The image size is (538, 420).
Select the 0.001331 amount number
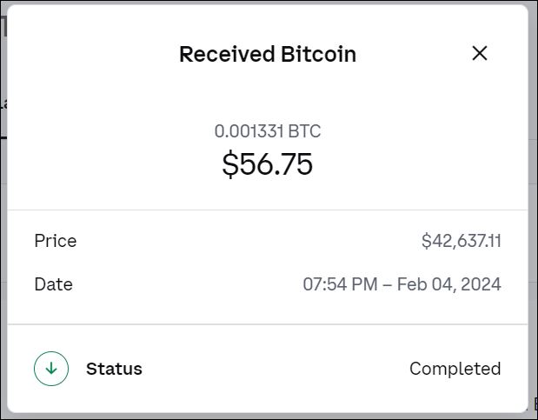tap(251, 131)
